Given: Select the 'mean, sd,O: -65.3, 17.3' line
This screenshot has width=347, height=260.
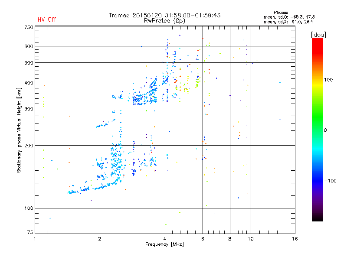Looking at the screenshot, I should (x=289, y=17).
